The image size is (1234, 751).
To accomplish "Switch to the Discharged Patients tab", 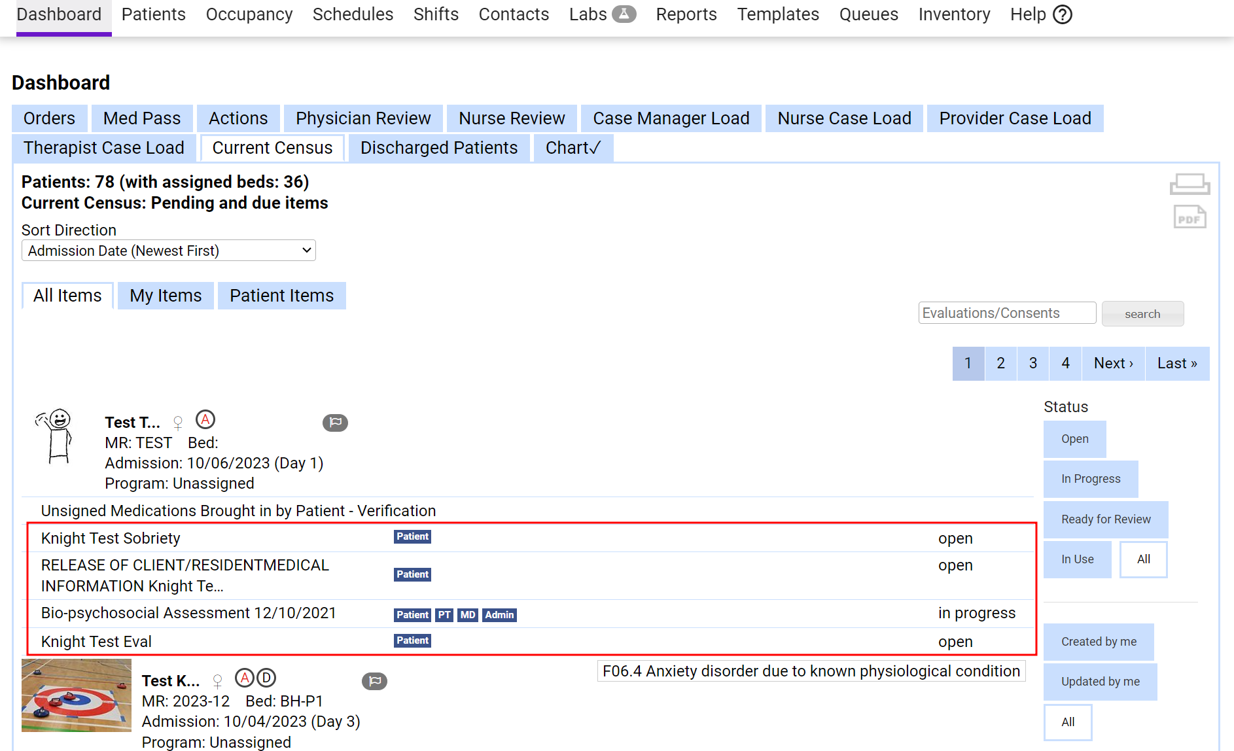I will coord(438,148).
